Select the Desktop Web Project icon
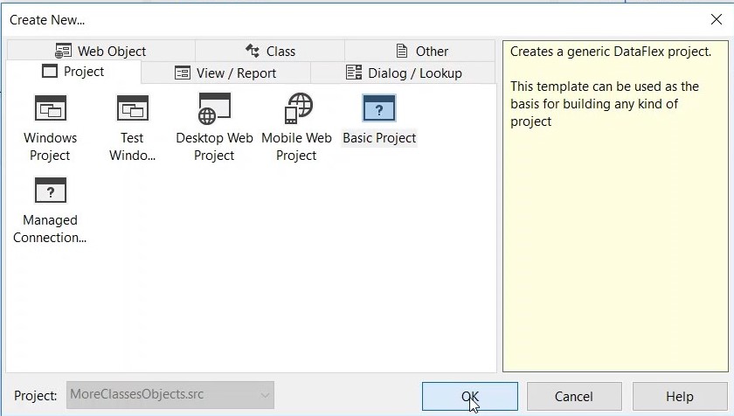 [214, 109]
